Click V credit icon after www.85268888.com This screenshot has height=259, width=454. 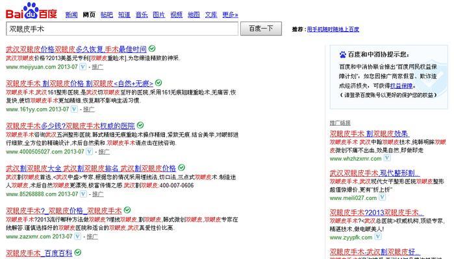pyautogui.click(x=83, y=194)
